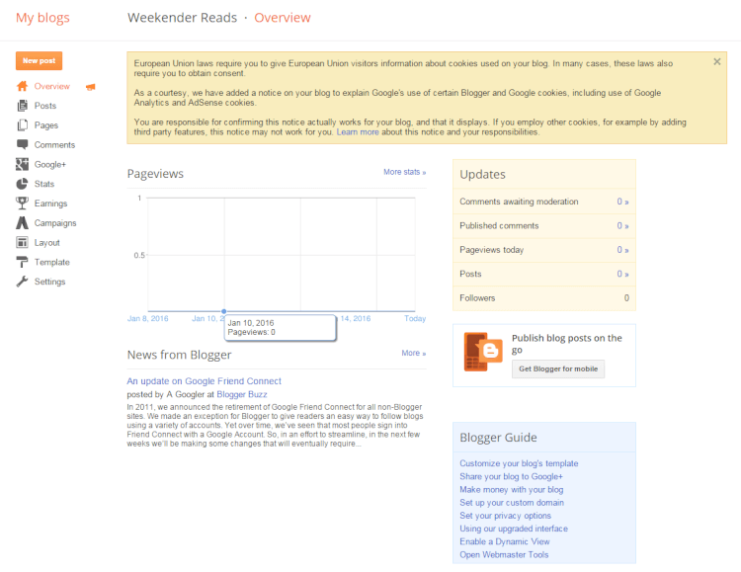Viewport: 741px width, 572px height.
Task: Click the Comments speech bubble icon
Action: click(x=22, y=144)
